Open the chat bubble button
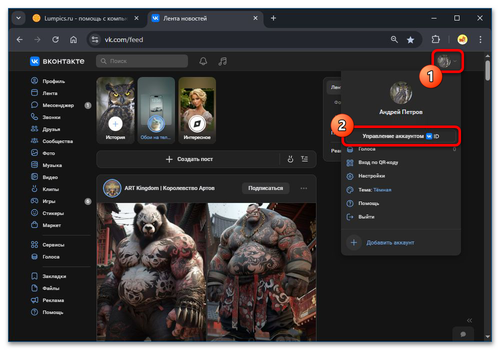The height and width of the screenshot is (350, 500). (x=463, y=334)
